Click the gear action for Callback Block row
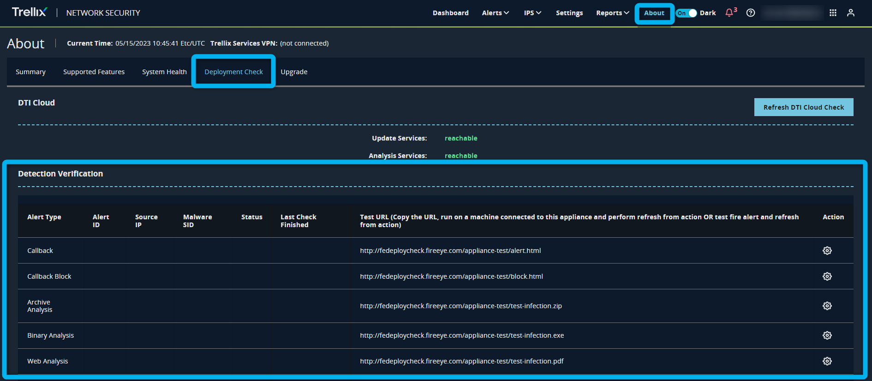The width and height of the screenshot is (872, 381). (x=827, y=276)
